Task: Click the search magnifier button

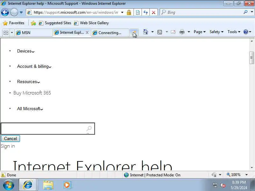Action: (x=245, y=12)
